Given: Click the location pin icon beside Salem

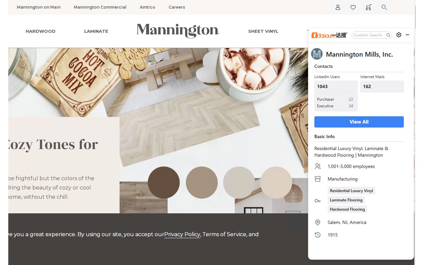Looking at the screenshot, I should [x=318, y=222].
